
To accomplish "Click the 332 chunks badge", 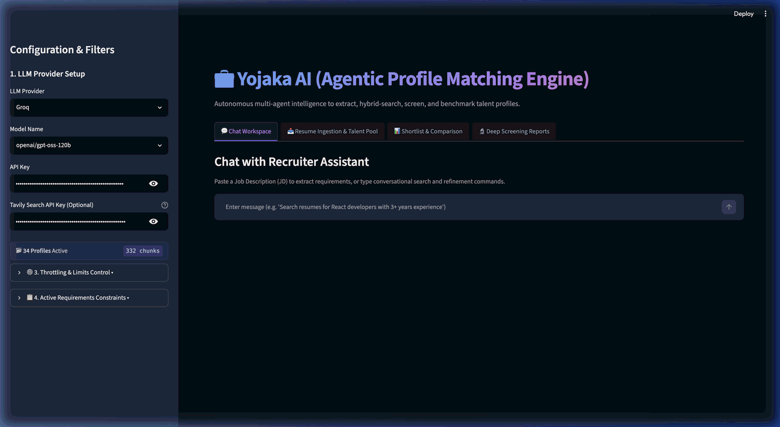I will pyautogui.click(x=142, y=251).
